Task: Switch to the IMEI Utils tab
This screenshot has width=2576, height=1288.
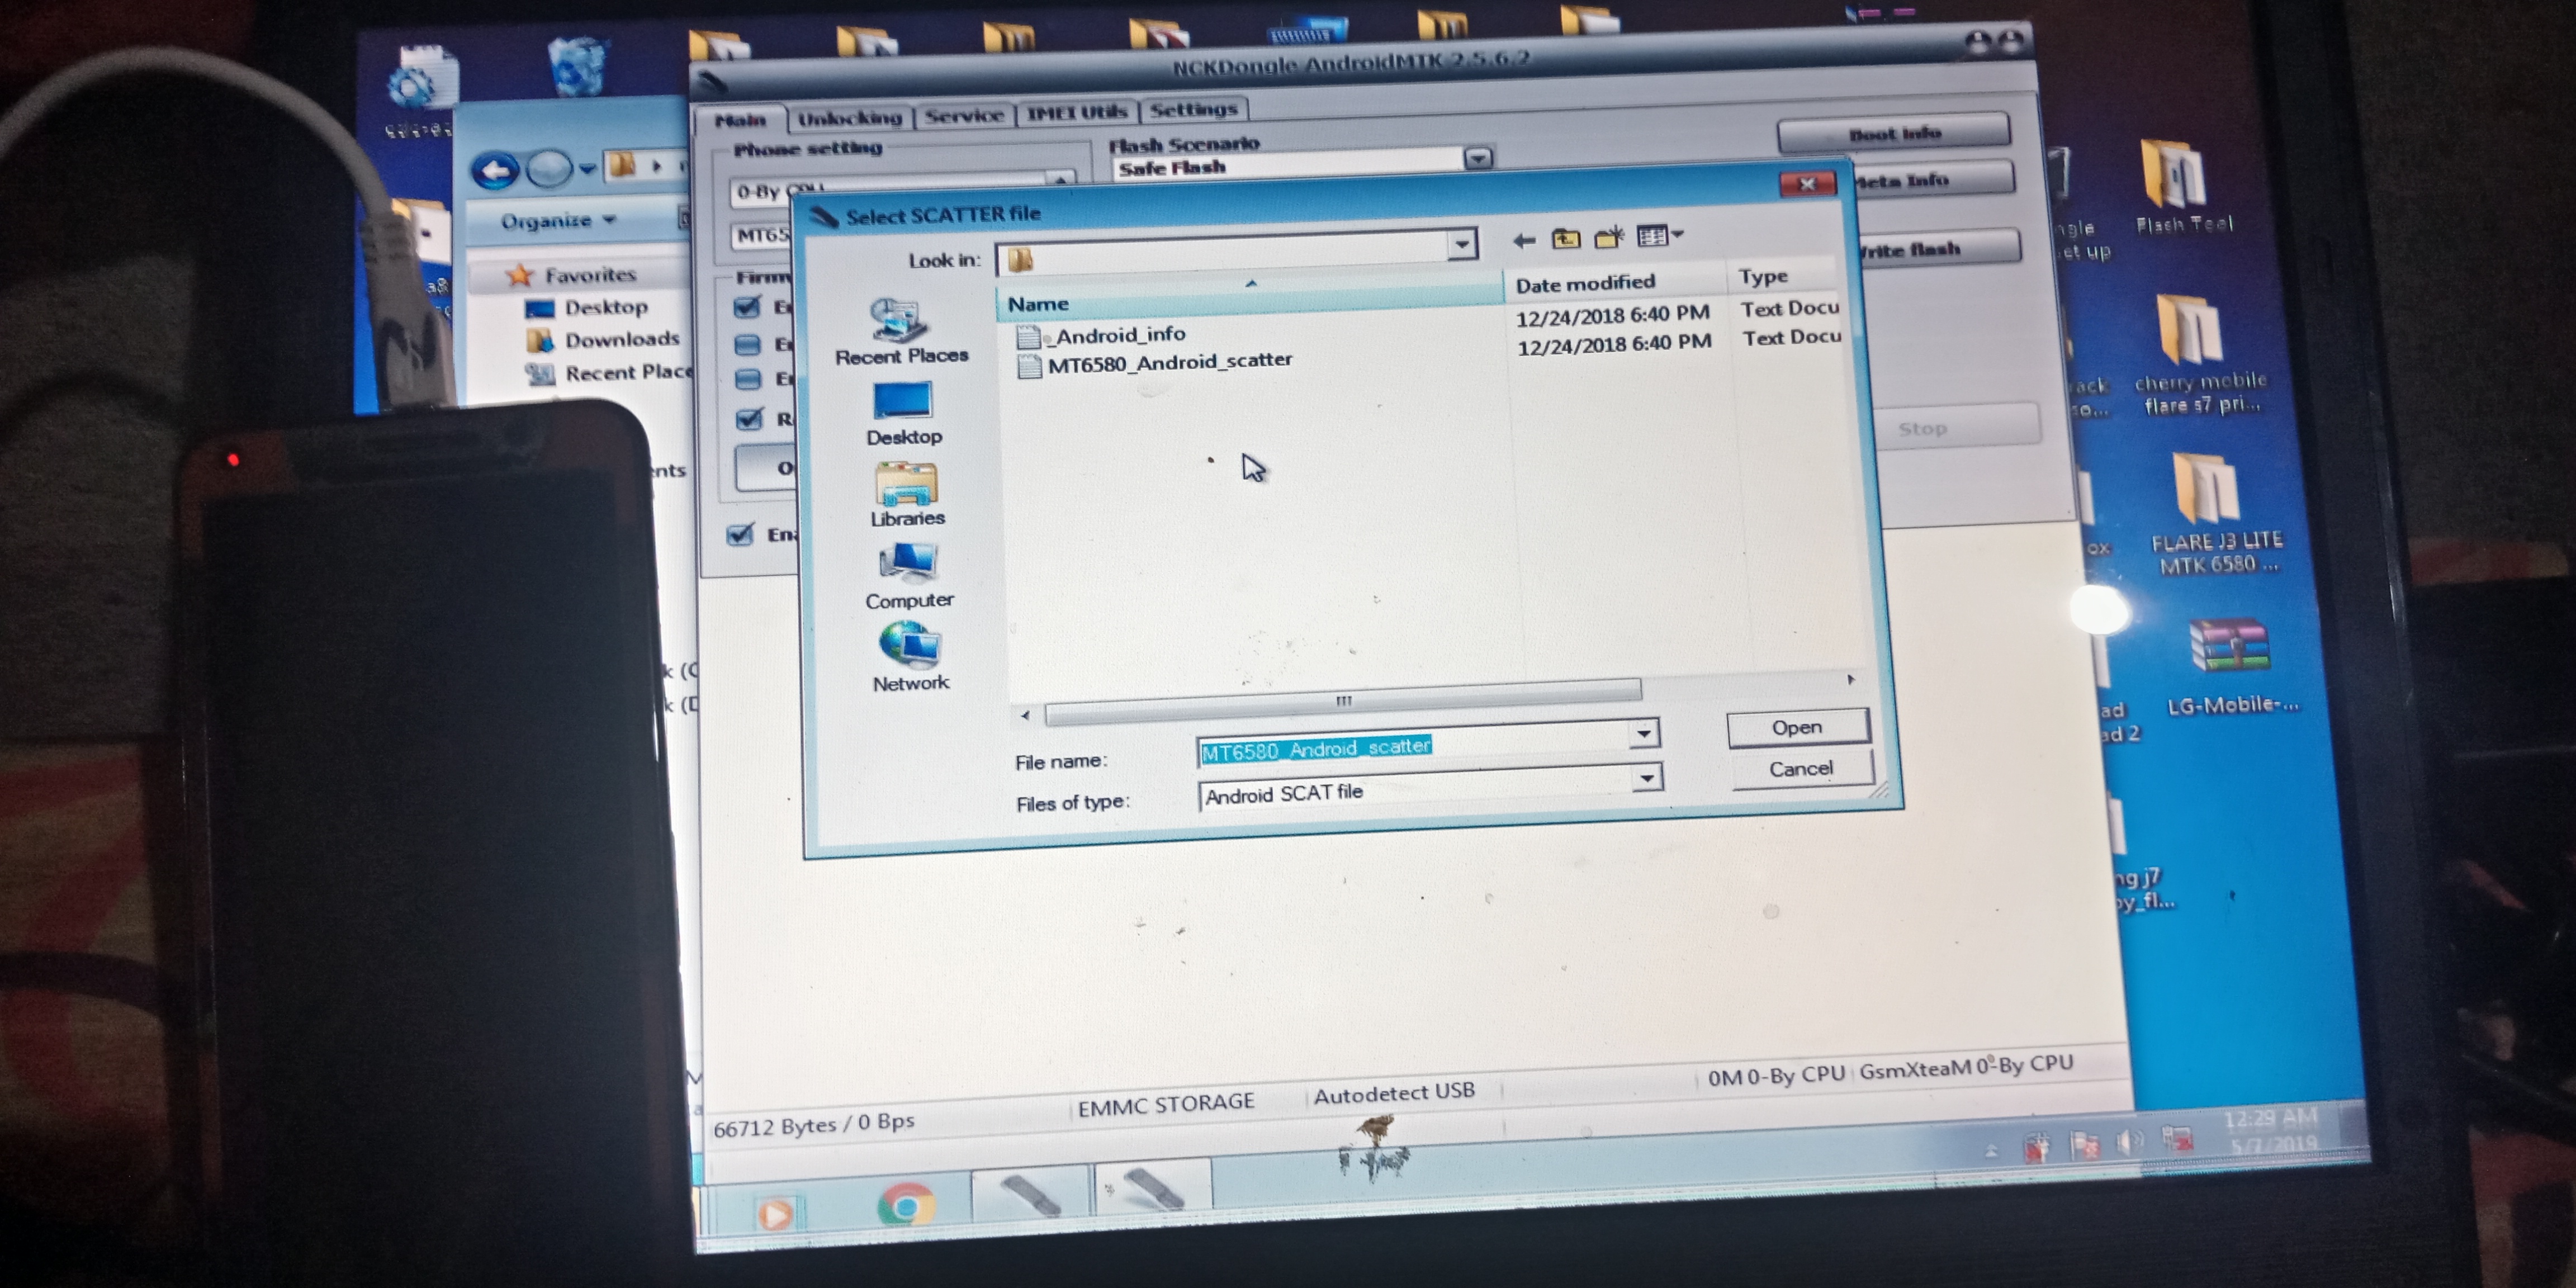Action: (1077, 112)
